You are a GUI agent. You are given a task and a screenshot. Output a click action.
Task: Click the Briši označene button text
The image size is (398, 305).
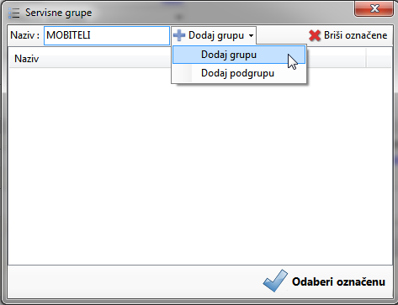pyautogui.click(x=356, y=35)
